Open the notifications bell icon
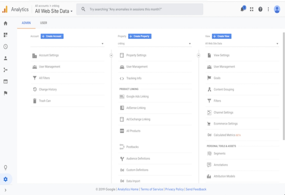The width and height of the screenshot is (285, 195). click(242, 9)
